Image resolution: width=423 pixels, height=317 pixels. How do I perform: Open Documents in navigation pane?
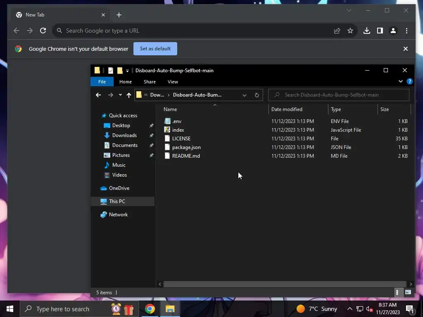pyautogui.click(x=125, y=145)
